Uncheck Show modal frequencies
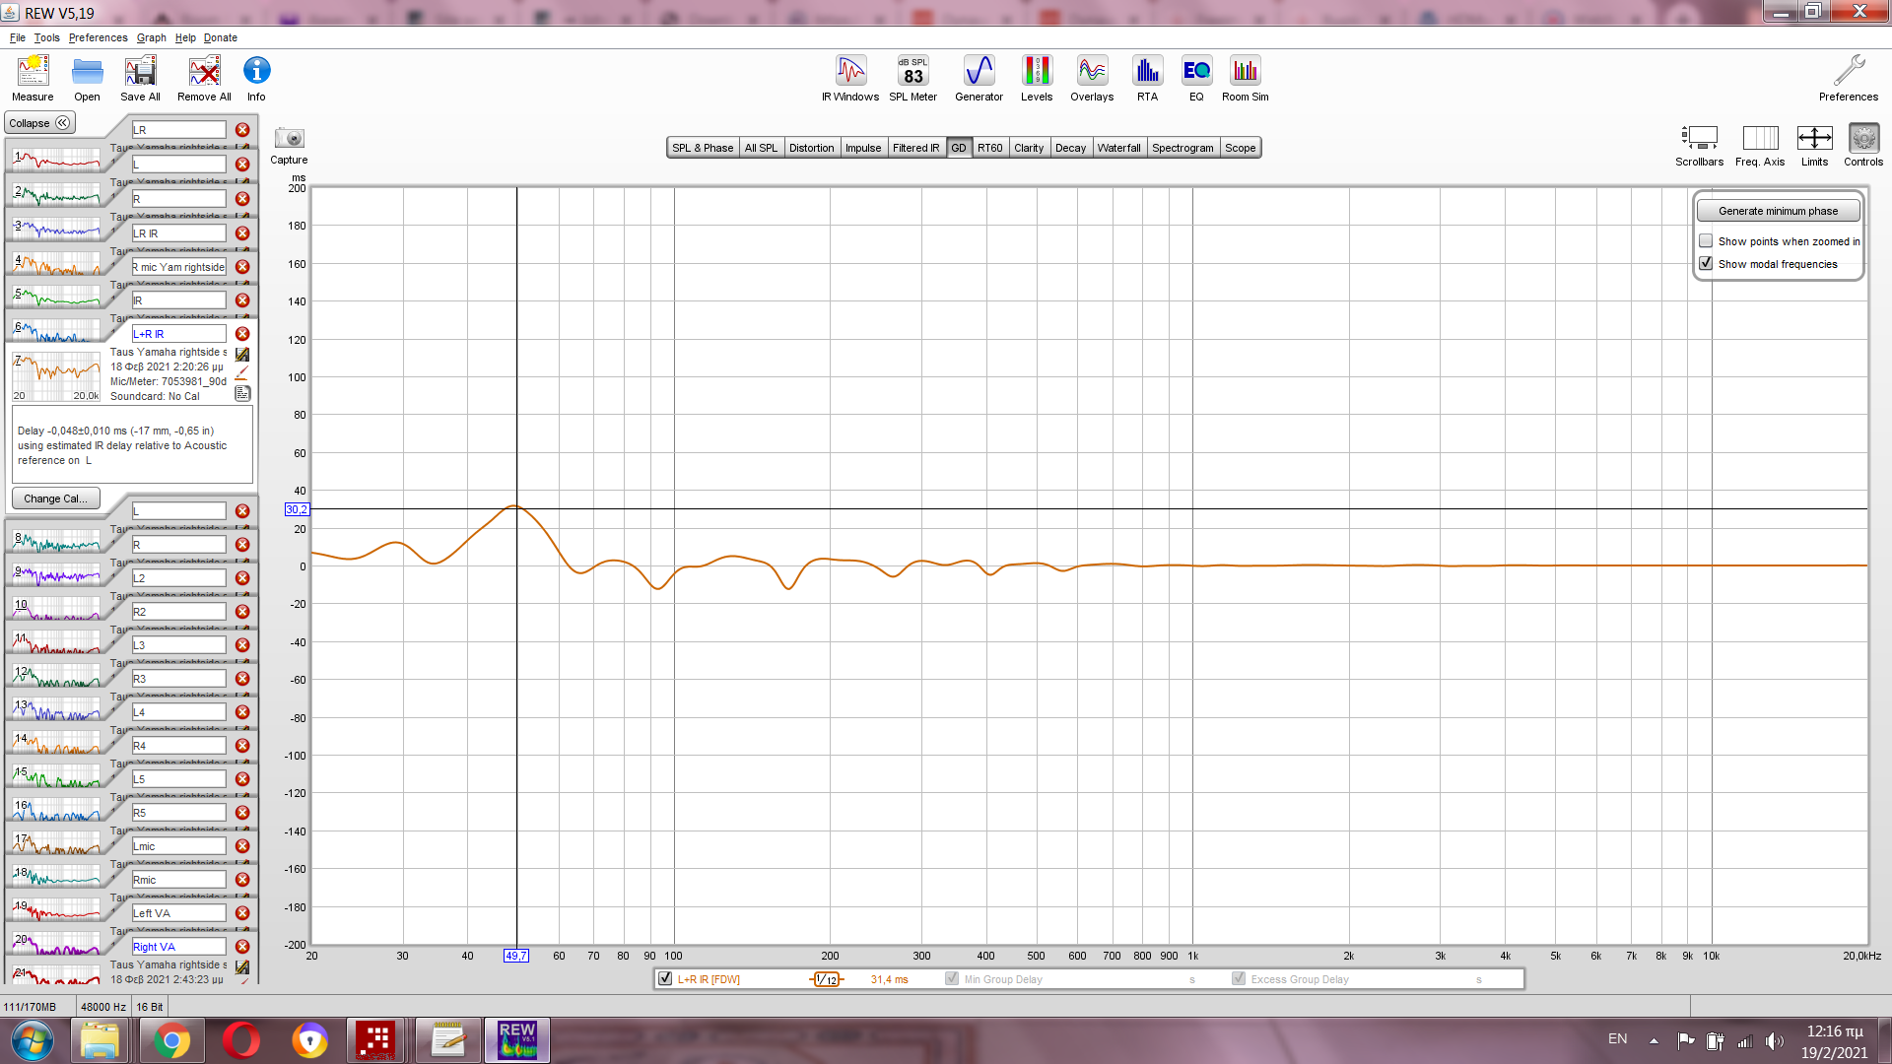This screenshot has height=1064, width=1892. tap(1706, 264)
